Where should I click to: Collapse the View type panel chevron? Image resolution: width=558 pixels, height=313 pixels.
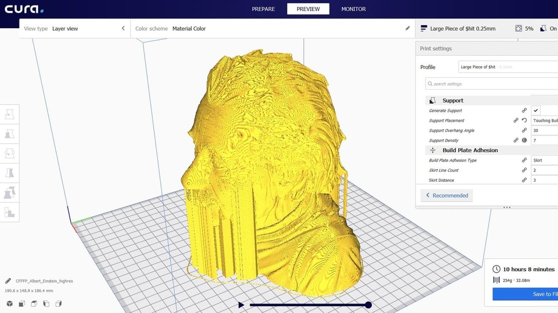pyautogui.click(x=124, y=28)
